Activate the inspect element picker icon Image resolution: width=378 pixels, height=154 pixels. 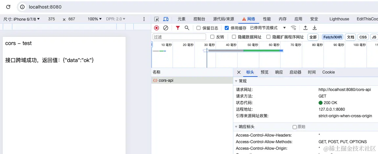[x=157, y=19]
